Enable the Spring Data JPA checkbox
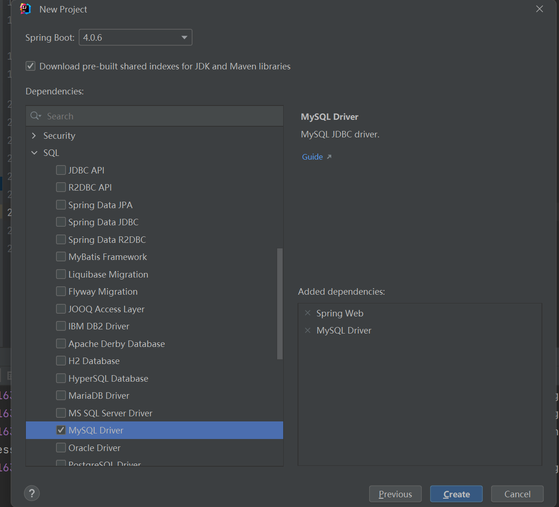Image resolution: width=559 pixels, height=507 pixels. 61,205
